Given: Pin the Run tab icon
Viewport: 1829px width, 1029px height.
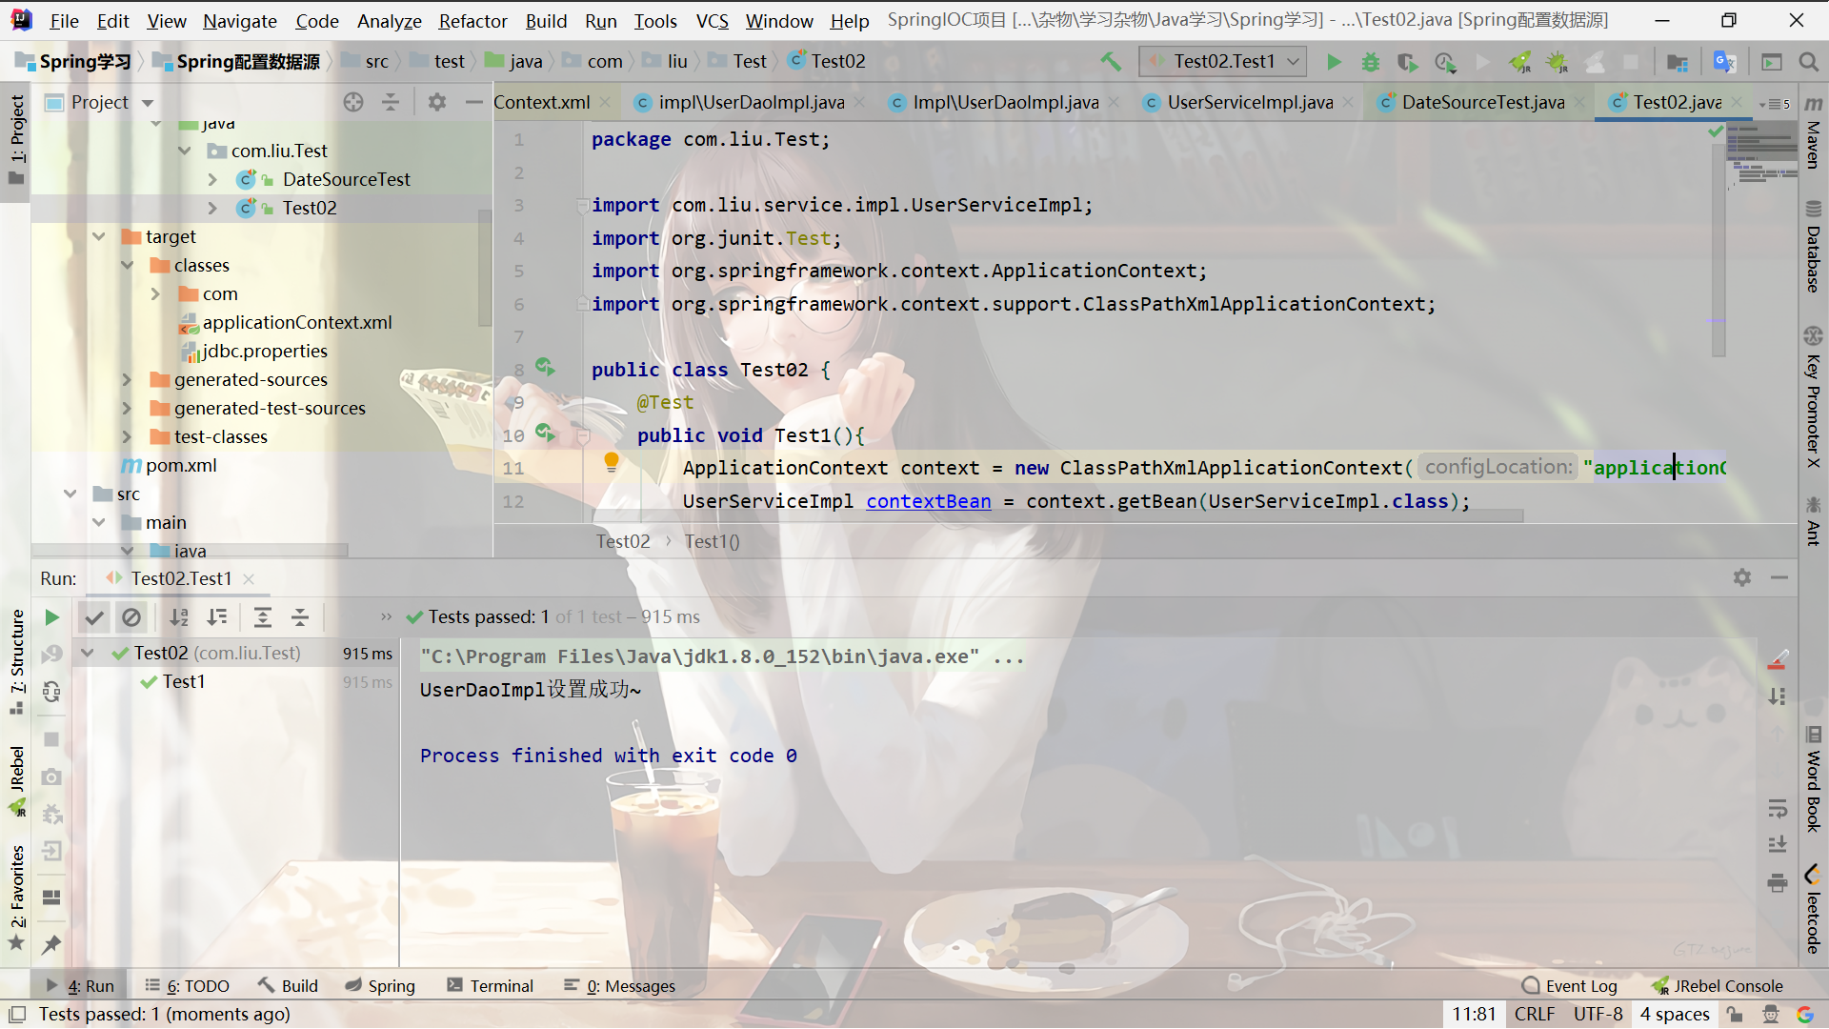Looking at the screenshot, I should [51, 944].
